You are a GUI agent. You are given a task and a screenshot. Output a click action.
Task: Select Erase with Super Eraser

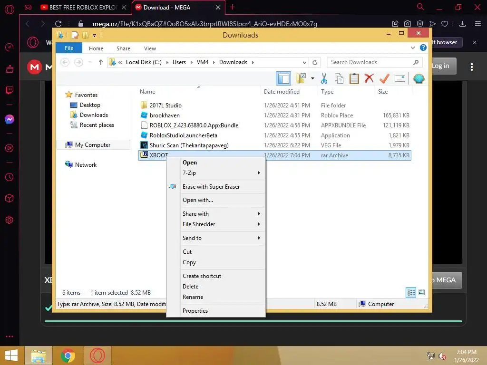click(216, 186)
